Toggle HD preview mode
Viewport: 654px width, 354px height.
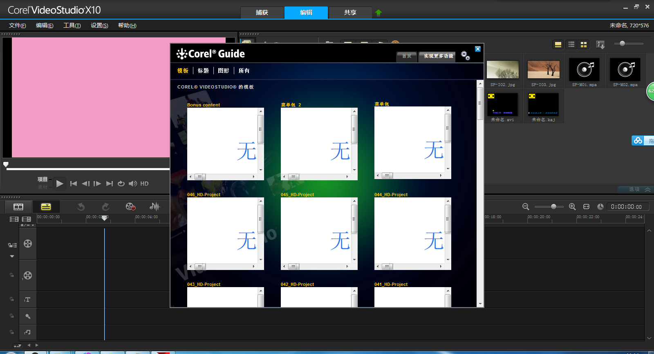(x=144, y=184)
